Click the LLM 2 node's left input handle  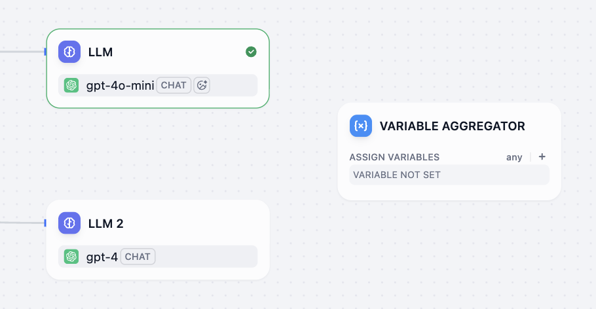click(x=46, y=223)
